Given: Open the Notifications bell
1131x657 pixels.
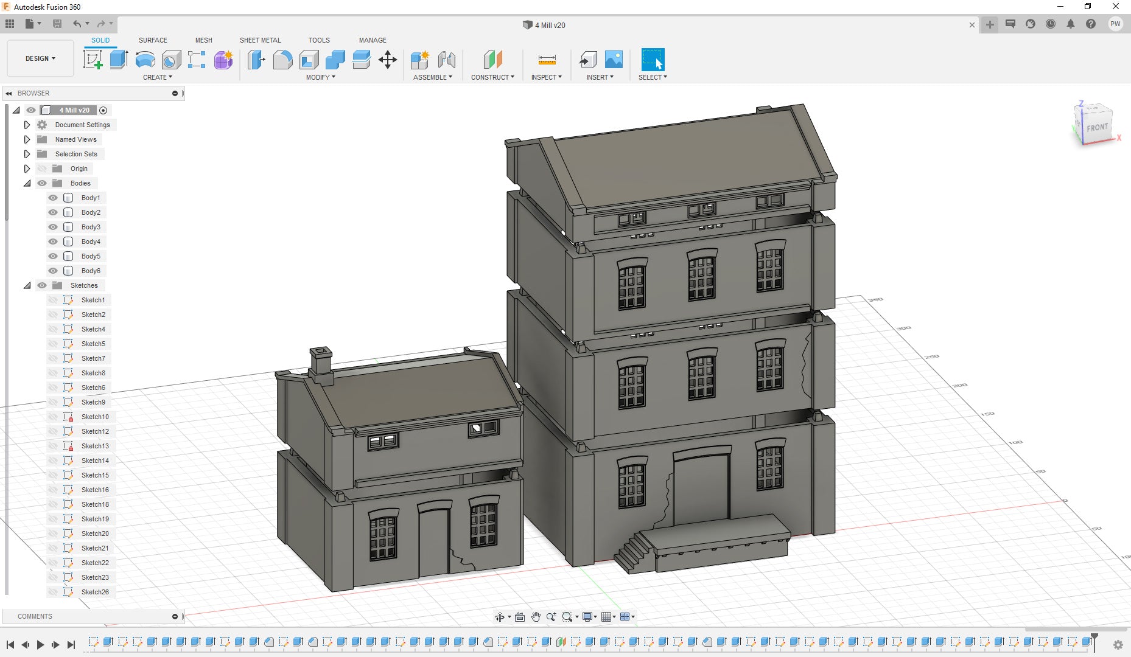Looking at the screenshot, I should pos(1071,24).
